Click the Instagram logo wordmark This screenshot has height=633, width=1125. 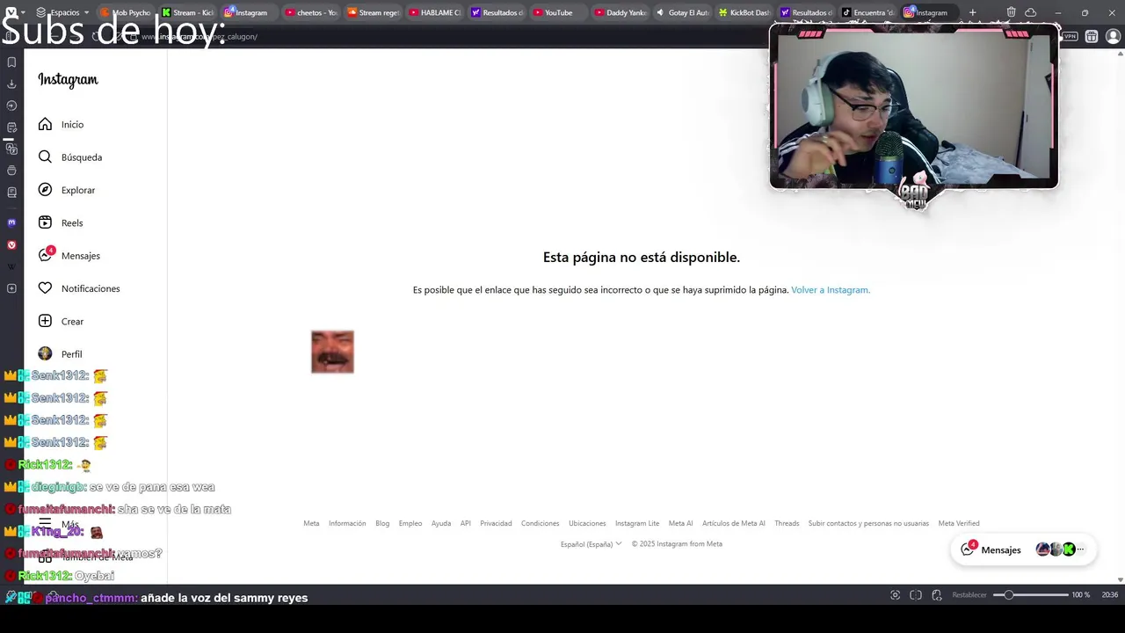click(x=68, y=79)
